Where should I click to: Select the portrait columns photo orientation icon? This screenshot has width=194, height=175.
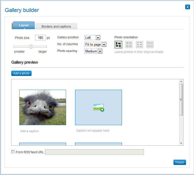tap(150, 45)
